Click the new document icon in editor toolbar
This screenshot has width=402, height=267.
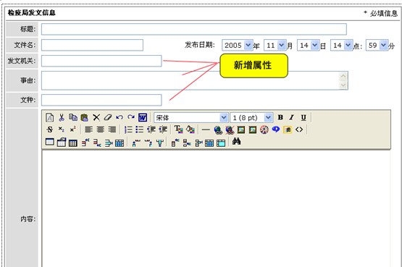[x=50, y=117]
